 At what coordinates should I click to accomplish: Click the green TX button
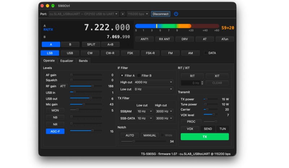coord(205,137)
